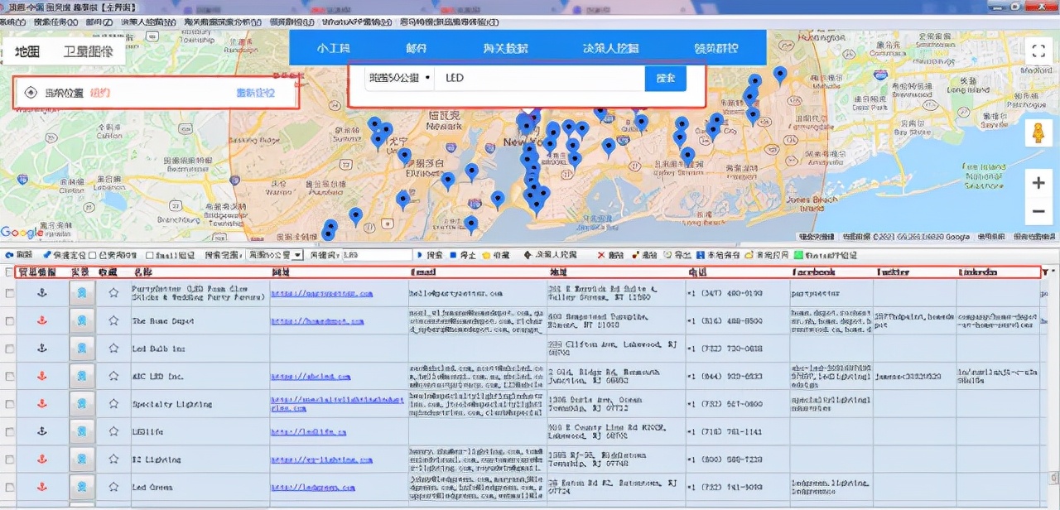Click the keyword input in the lower toolbar
Screen dimensions: 1060x510
376,255
